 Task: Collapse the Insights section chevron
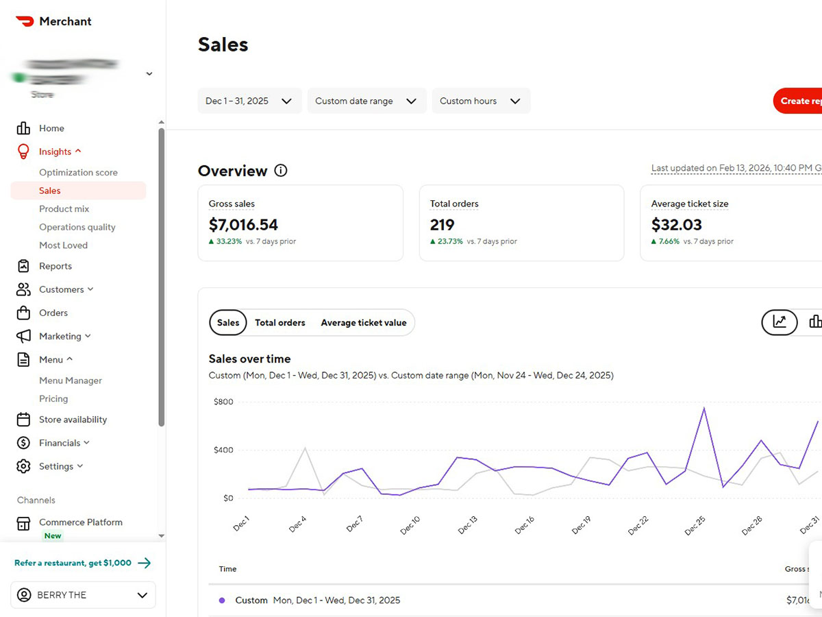click(77, 151)
